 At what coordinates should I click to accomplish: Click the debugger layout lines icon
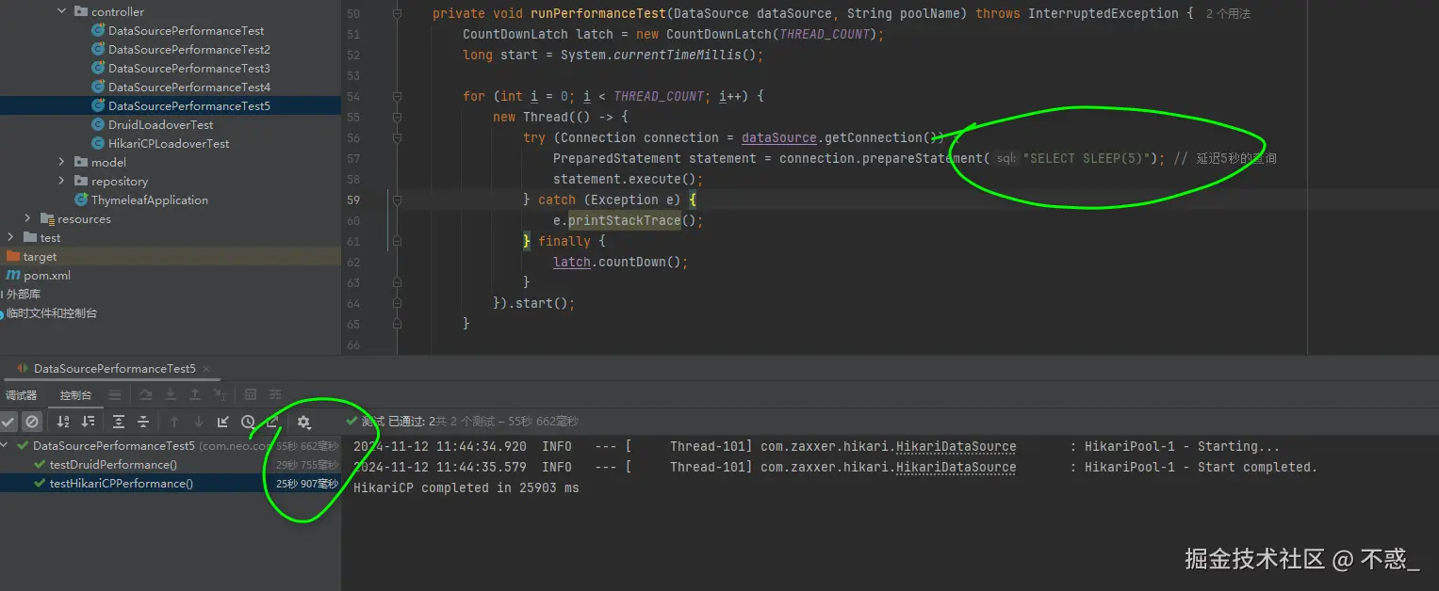[x=114, y=395]
